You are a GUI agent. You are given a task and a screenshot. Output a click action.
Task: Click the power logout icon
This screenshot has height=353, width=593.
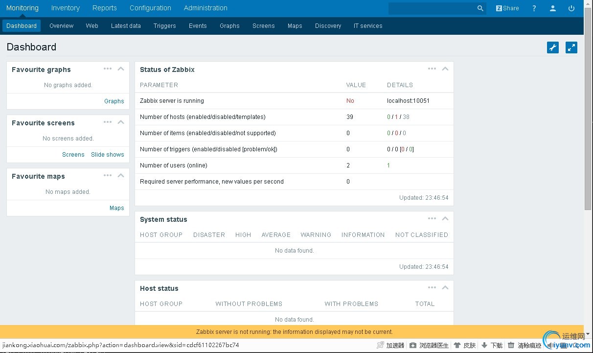(x=571, y=8)
